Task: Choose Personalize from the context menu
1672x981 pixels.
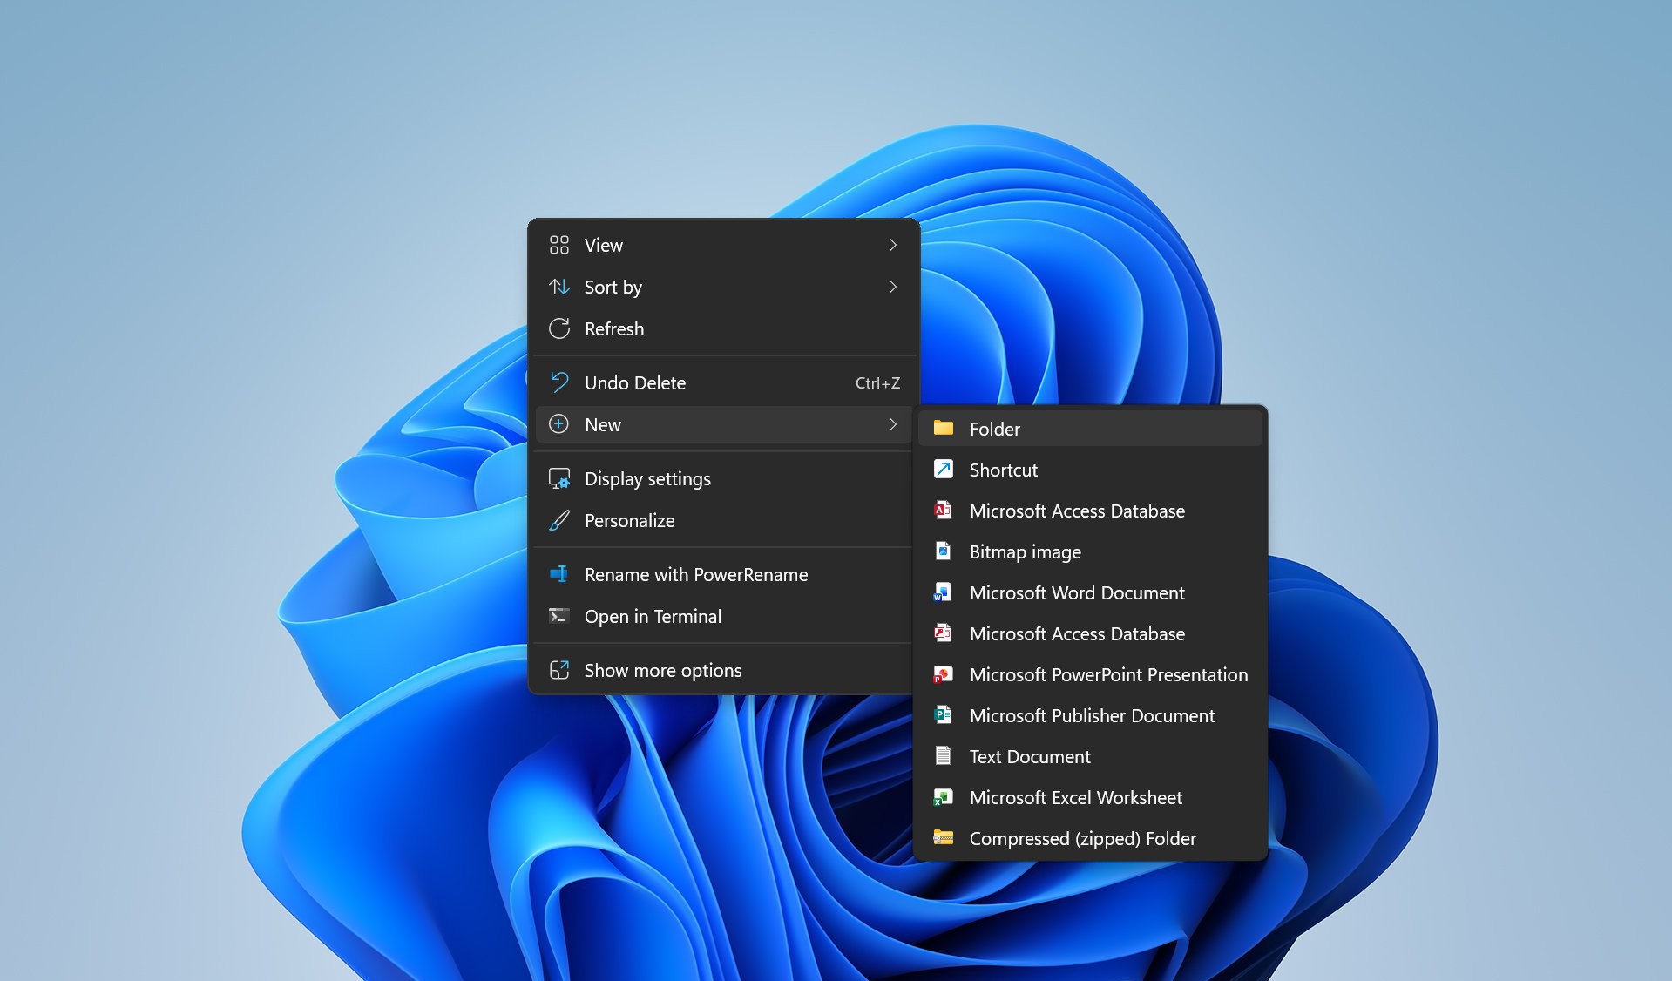Action: [724, 520]
